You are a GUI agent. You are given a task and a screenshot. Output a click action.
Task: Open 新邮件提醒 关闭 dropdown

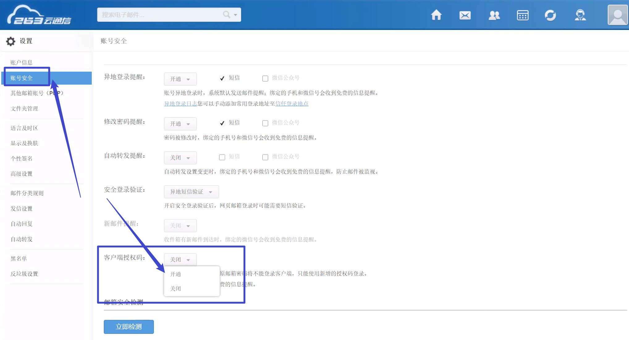pyautogui.click(x=180, y=226)
